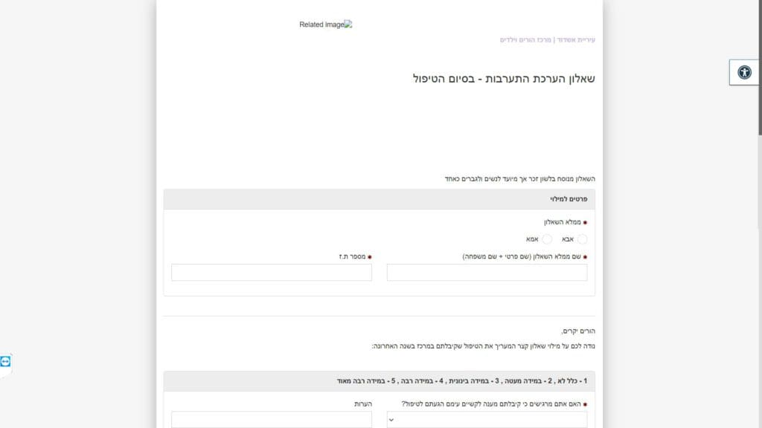Click the broken 'Related Image' logo
The height and width of the screenshot is (428, 762).
tap(325, 25)
